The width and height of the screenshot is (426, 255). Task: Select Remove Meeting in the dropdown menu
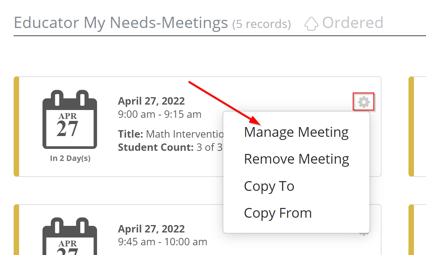[296, 159]
